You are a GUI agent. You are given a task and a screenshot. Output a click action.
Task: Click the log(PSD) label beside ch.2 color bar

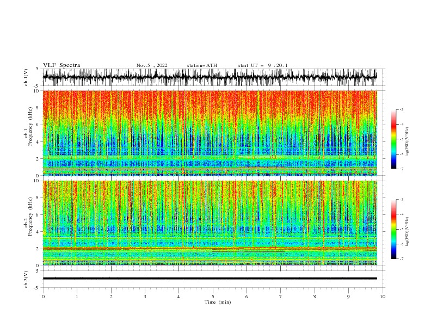[x=407, y=232]
